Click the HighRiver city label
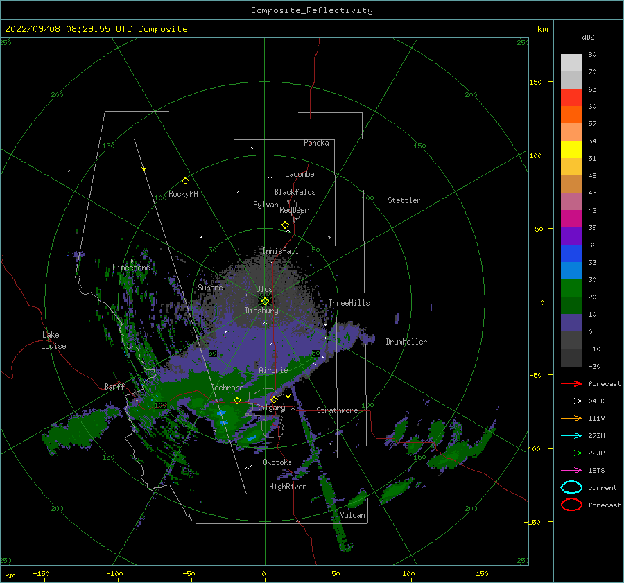Viewport: 624px width, 583px height. [288, 487]
